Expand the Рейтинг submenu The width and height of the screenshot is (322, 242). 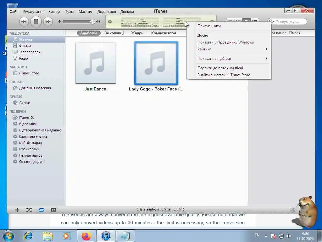click(229, 49)
